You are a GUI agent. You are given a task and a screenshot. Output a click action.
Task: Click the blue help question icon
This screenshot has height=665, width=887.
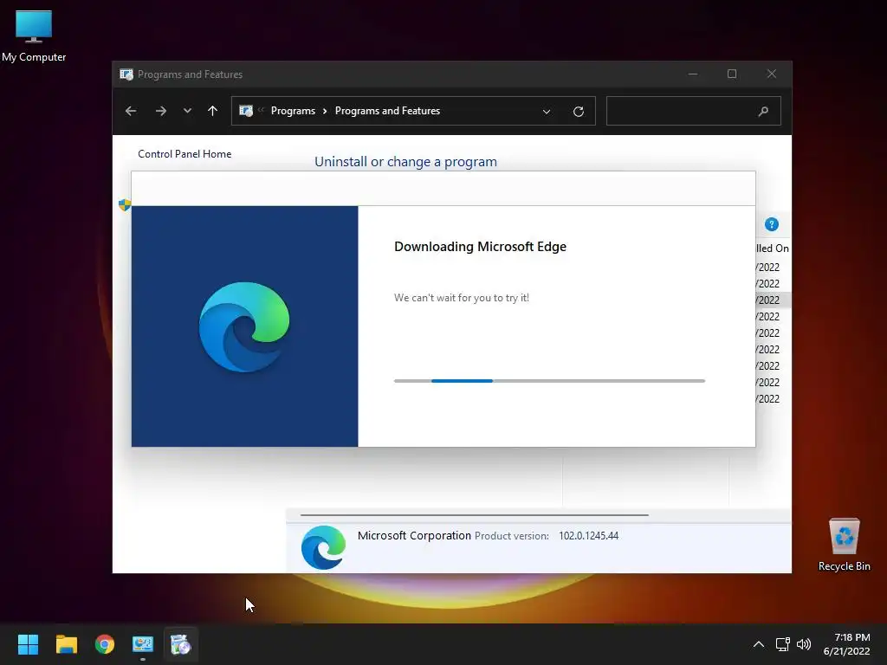coord(772,224)
